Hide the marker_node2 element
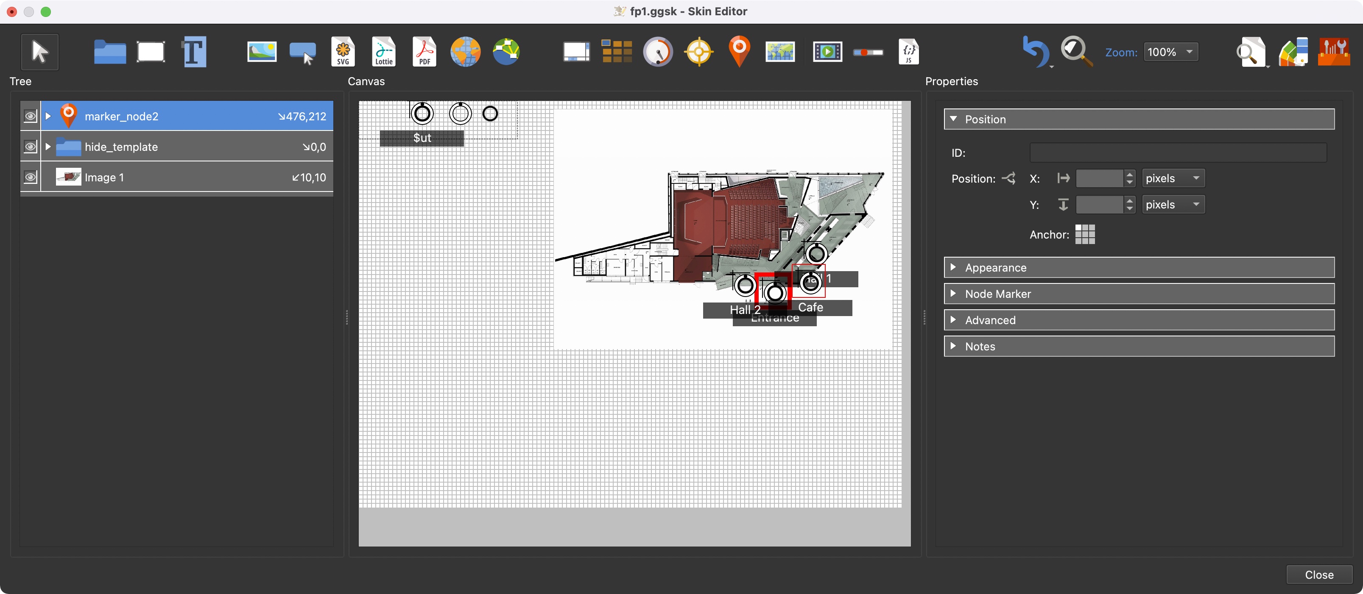1363x594 pixels. pyautogui.click(x=31, y=116)
